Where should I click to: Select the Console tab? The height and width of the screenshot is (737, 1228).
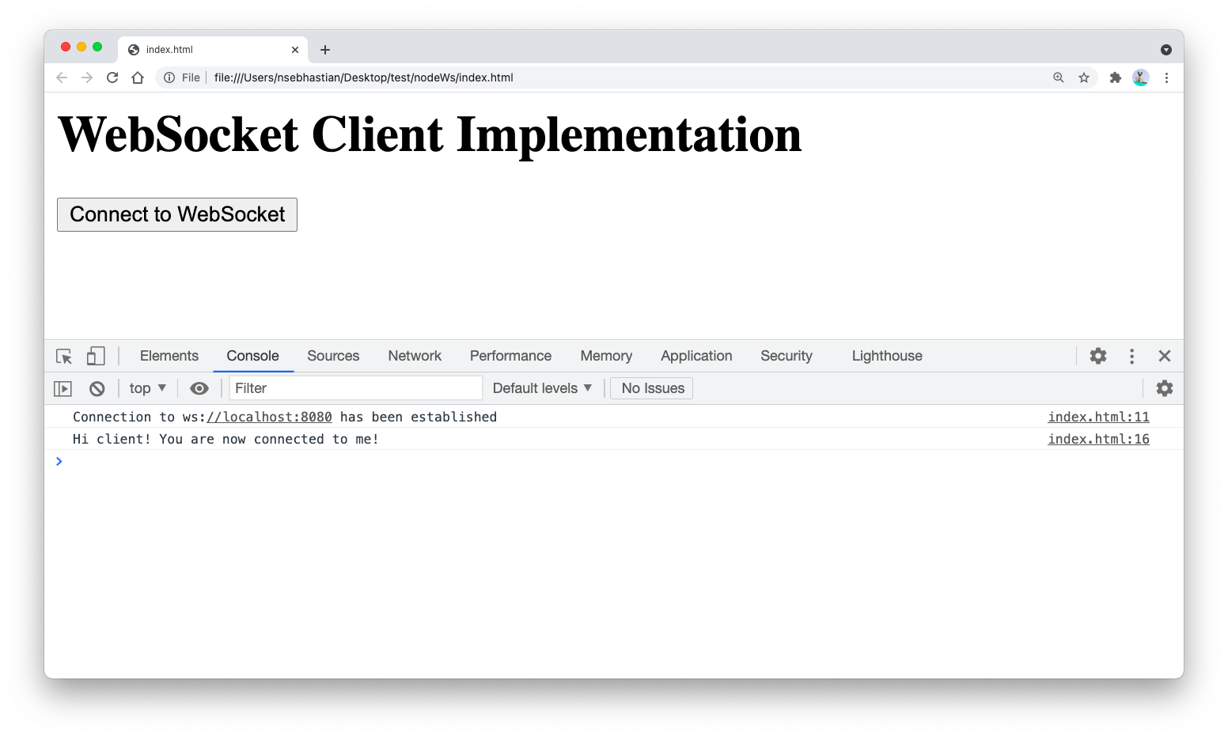252,356
